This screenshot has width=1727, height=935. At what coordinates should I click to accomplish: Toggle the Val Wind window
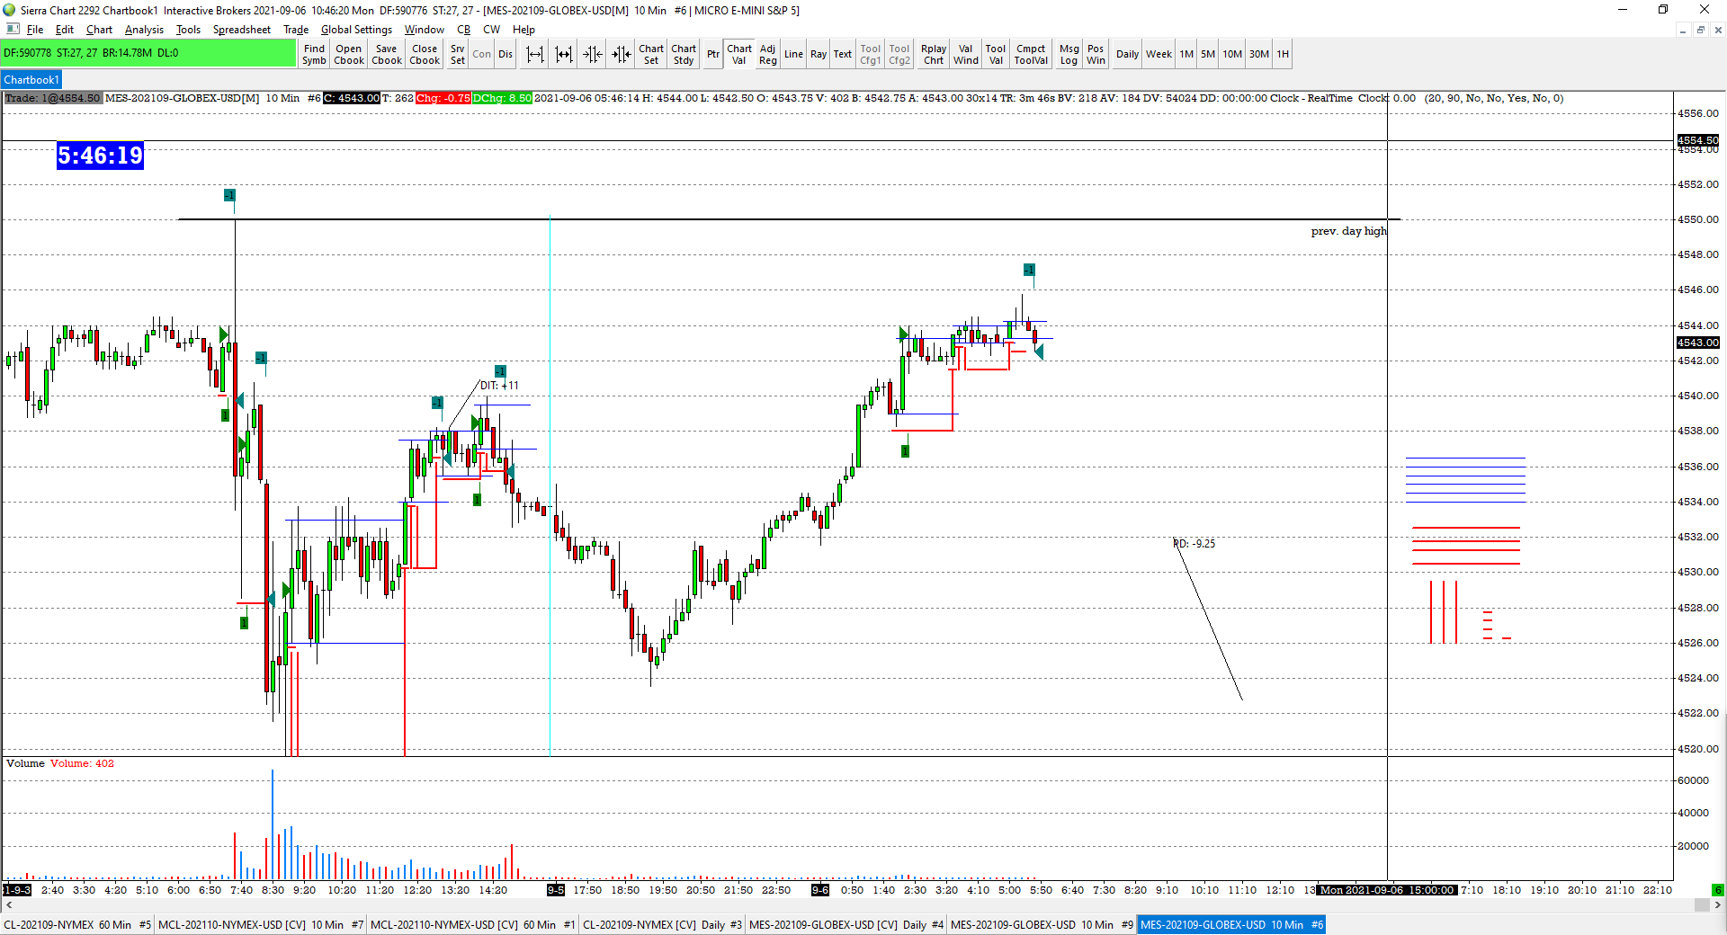[965, 55]
